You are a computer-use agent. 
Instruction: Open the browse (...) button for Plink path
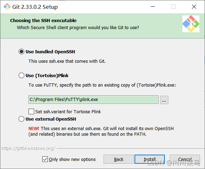coord(164,100)
